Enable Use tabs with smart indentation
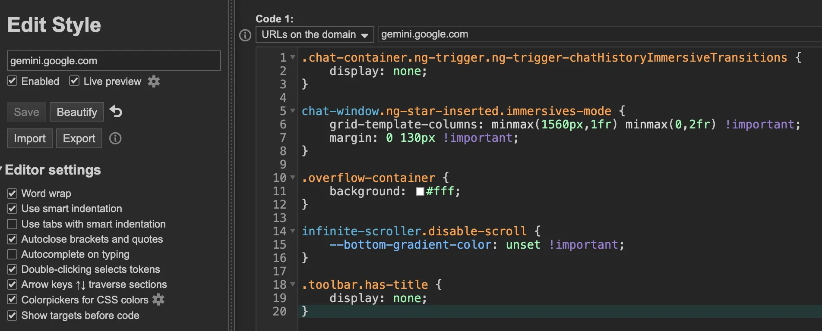 (x=12, y=224)
